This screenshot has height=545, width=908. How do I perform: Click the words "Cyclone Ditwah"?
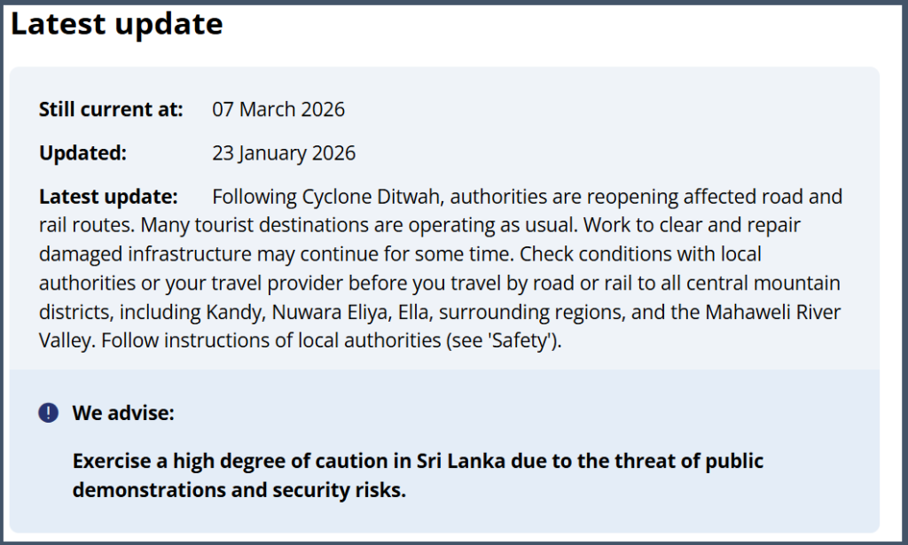tap(378, 197)
